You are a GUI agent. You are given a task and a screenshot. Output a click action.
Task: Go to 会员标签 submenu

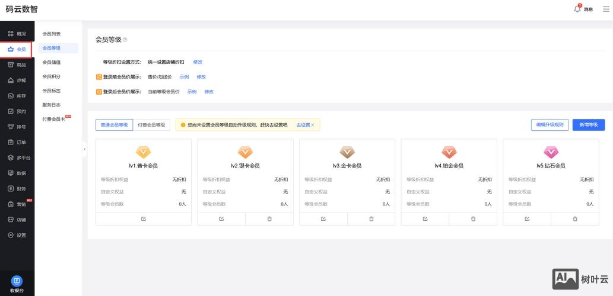(52, 91)
